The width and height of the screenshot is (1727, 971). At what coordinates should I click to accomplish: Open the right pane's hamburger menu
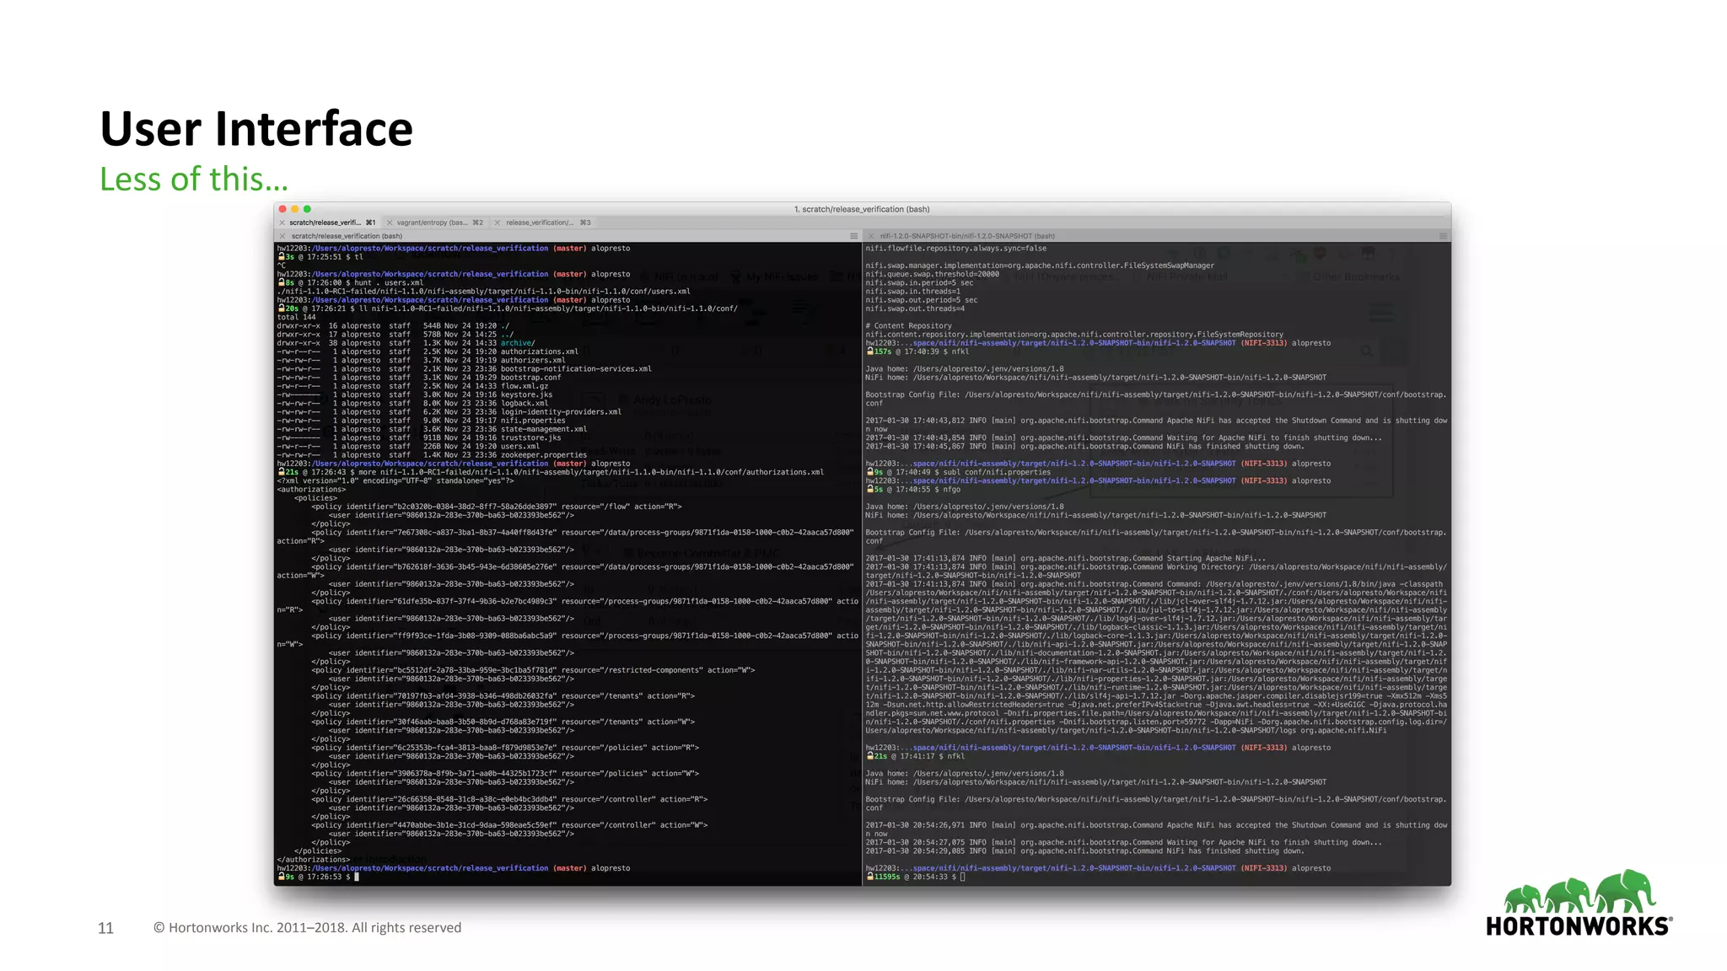click(x=1443, y=236)
